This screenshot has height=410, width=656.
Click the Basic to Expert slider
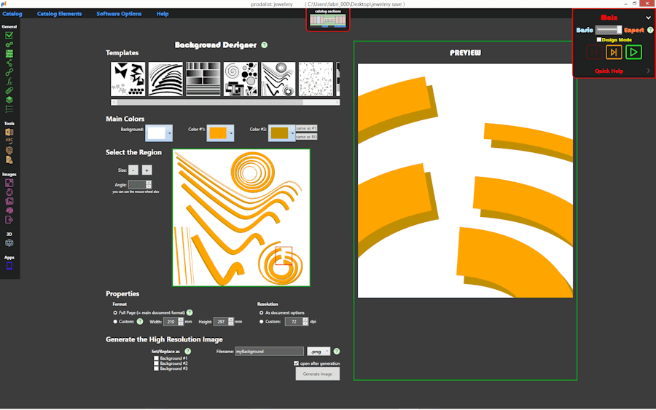click(x=609, y=30)
